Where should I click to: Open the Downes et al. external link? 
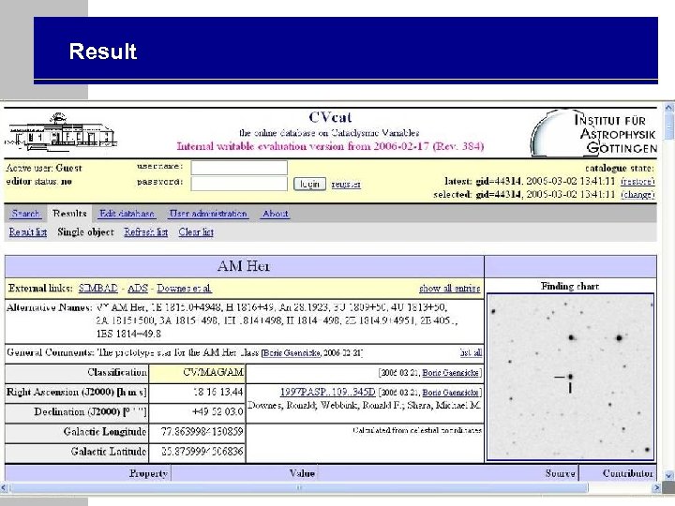(185, 288)
